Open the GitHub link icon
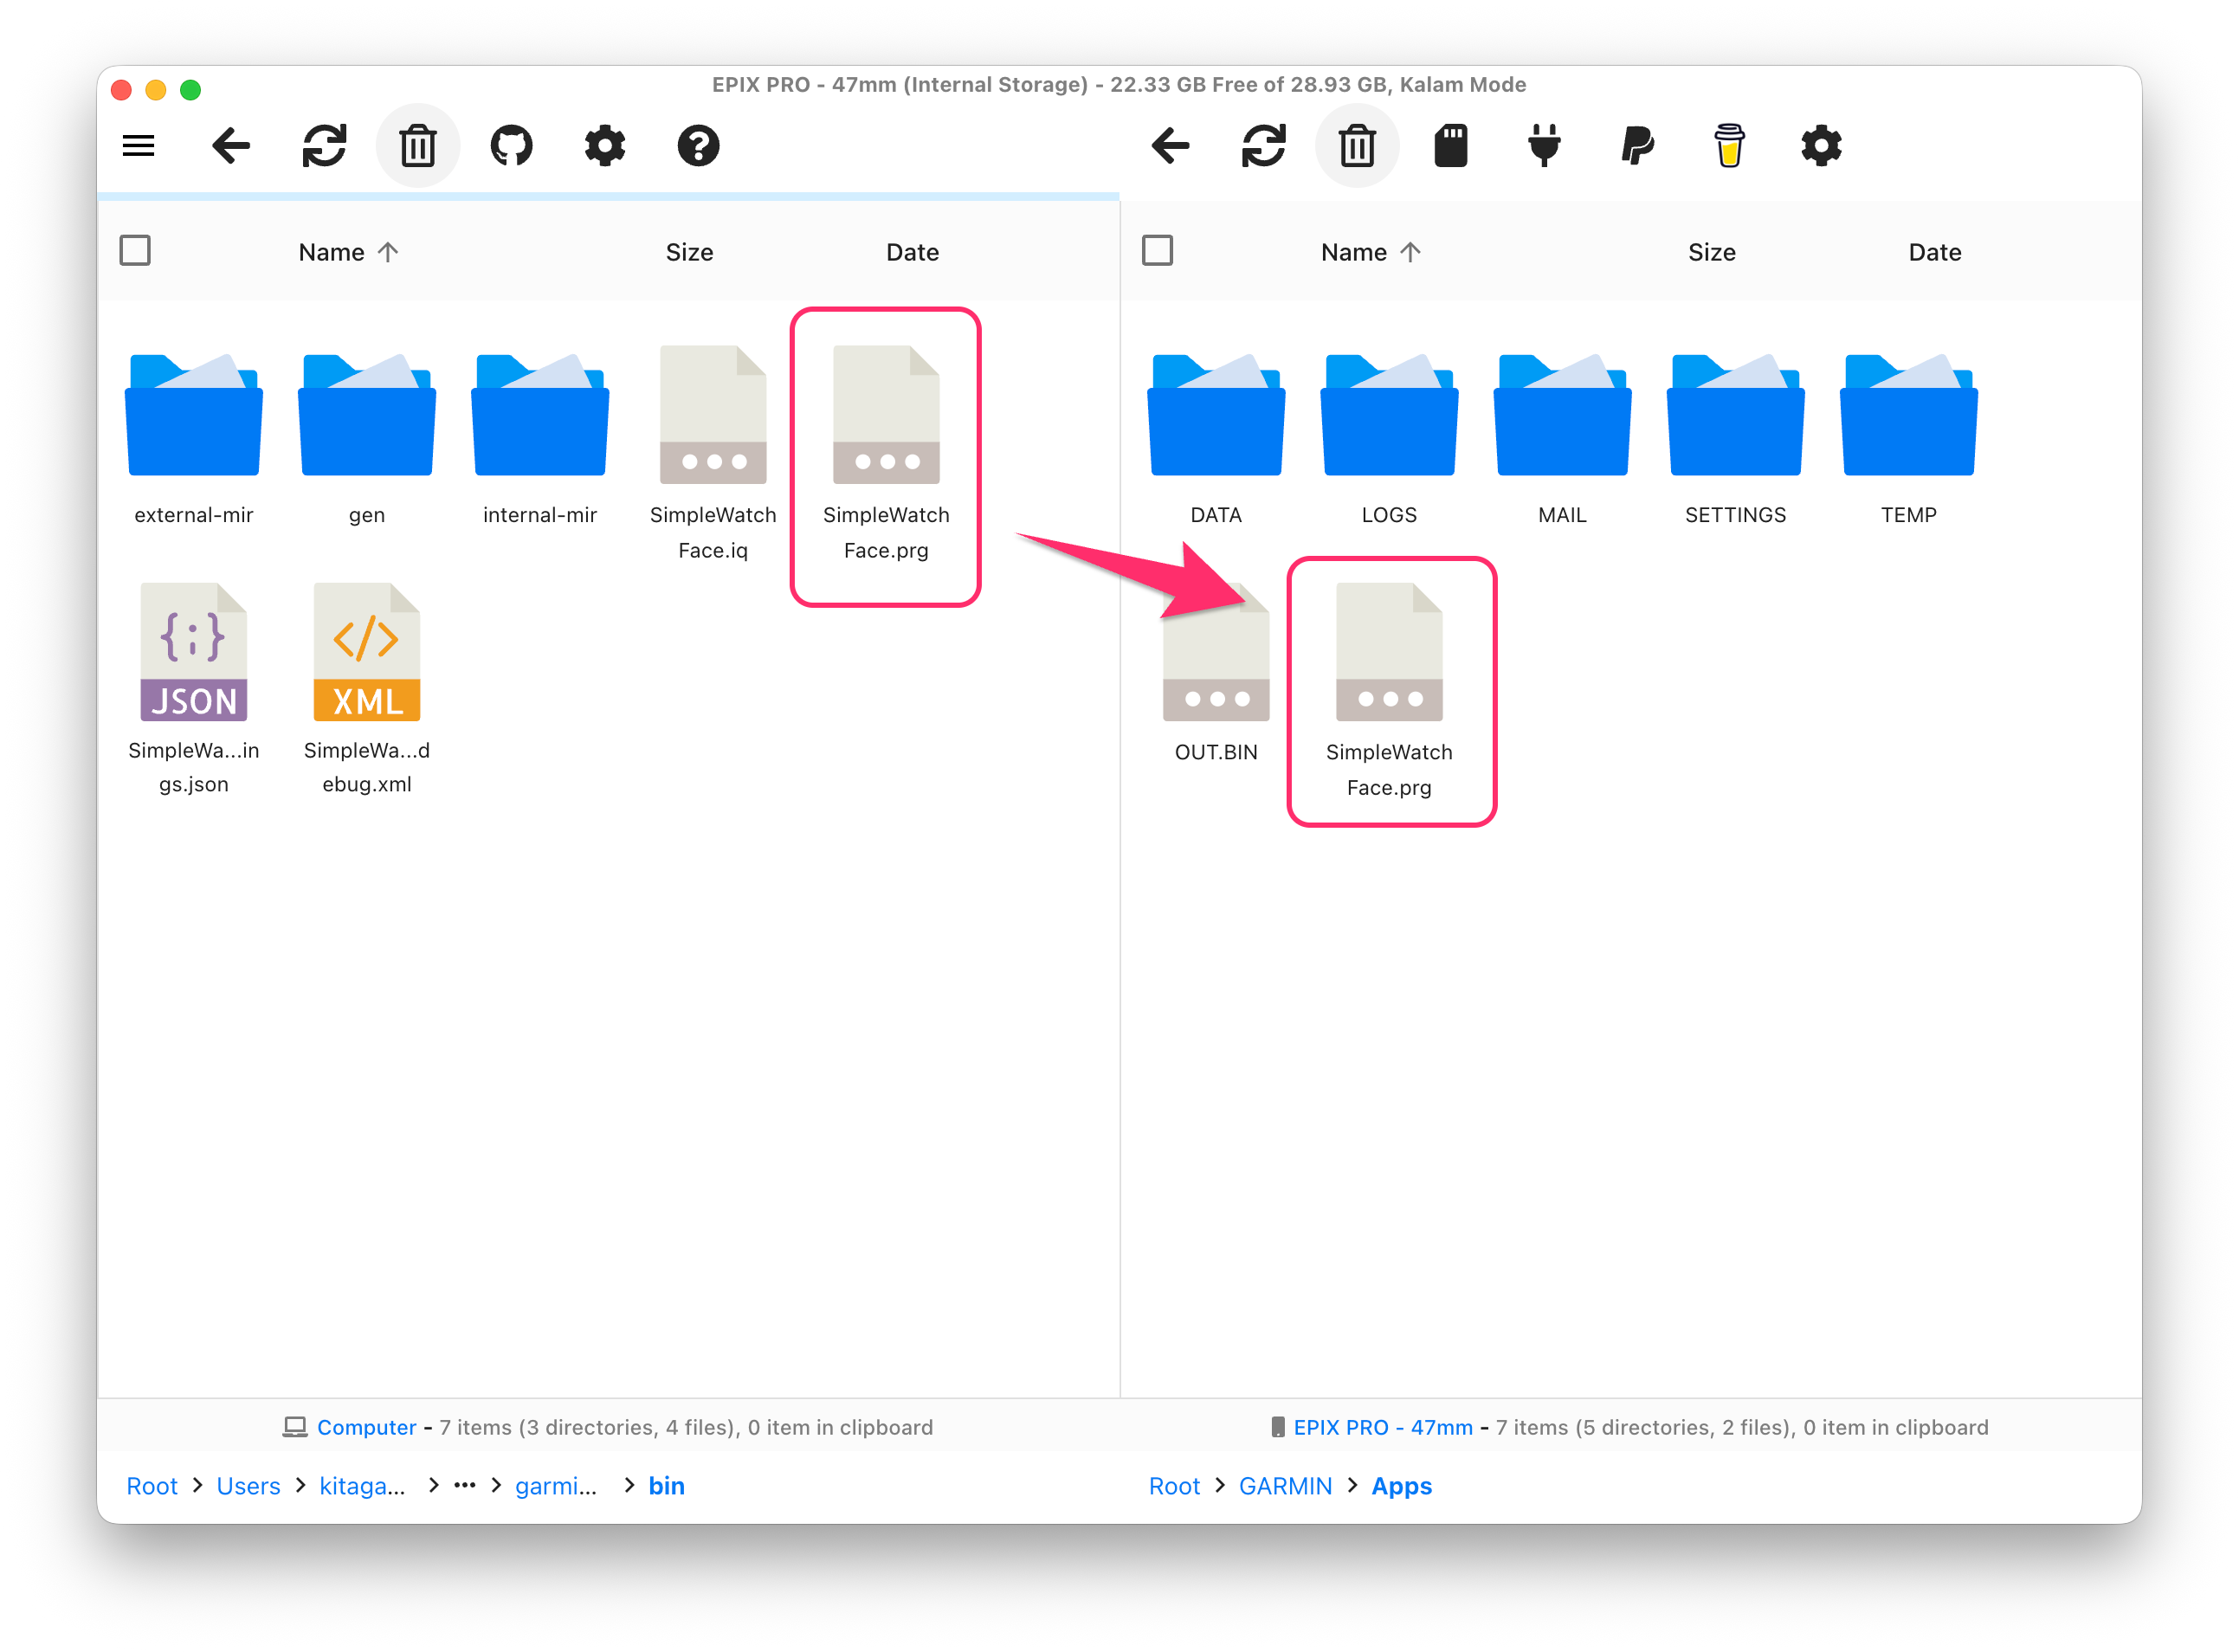Screen dimensions: 2239x1652 point(511,146)
